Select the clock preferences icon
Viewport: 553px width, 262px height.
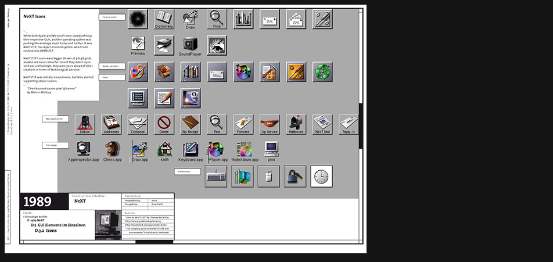point(321,176)
